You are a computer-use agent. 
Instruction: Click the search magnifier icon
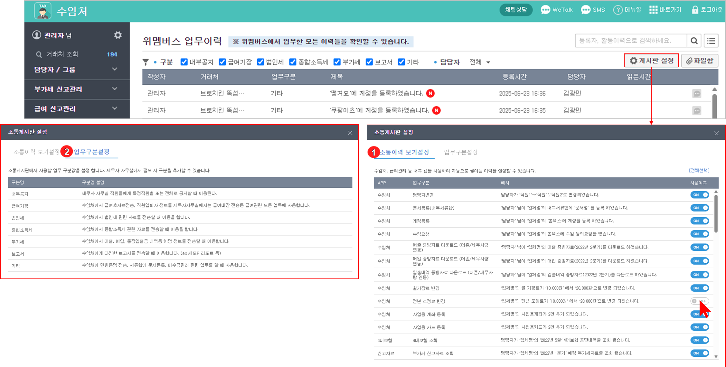[x=694, y=41]
